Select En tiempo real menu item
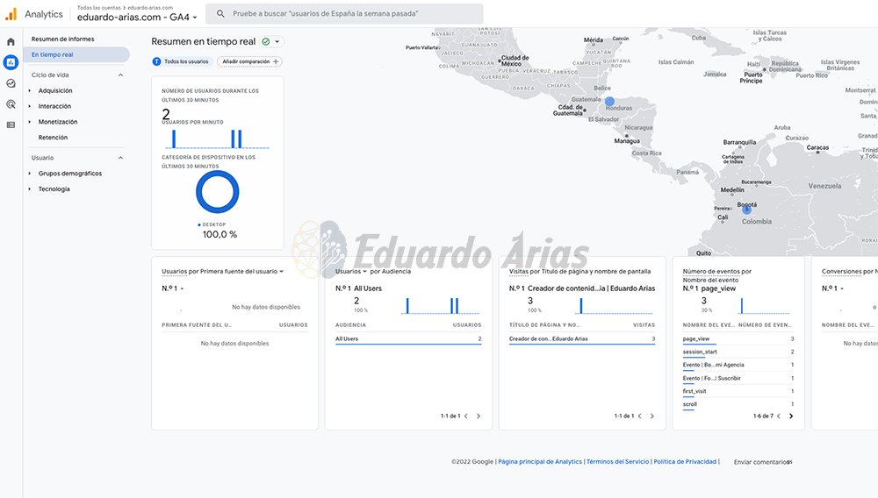This screenshot has width=878, height=498. pos(53,54)
